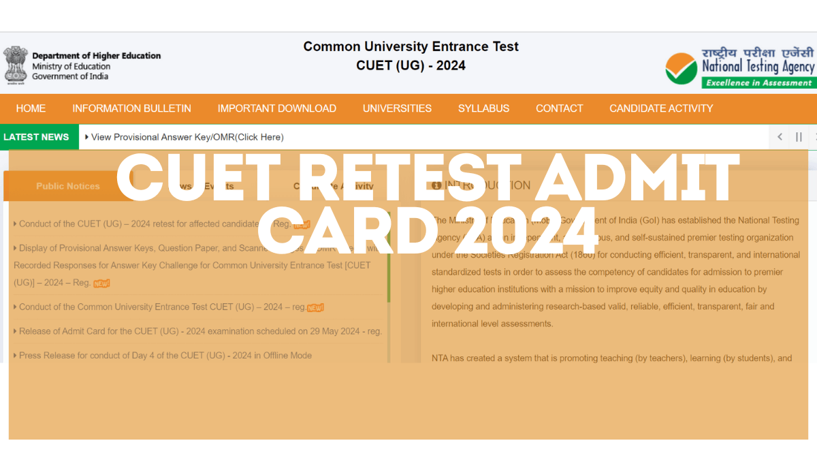The height and width of the screenshot is (460, 817).
Task: Open View Provisional Answer Key/OMR link
Action: point(187,137)
